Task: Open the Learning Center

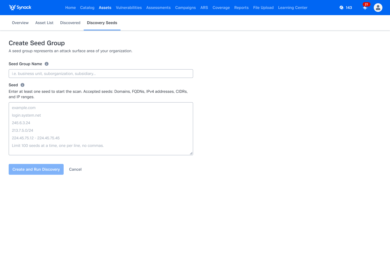Action: coord(292,8)
